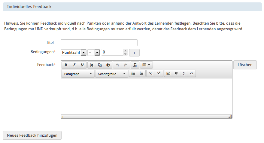Screen dimensions: 264x143
Task: Redo last edit in editor
Action: (x=126, y=65)
